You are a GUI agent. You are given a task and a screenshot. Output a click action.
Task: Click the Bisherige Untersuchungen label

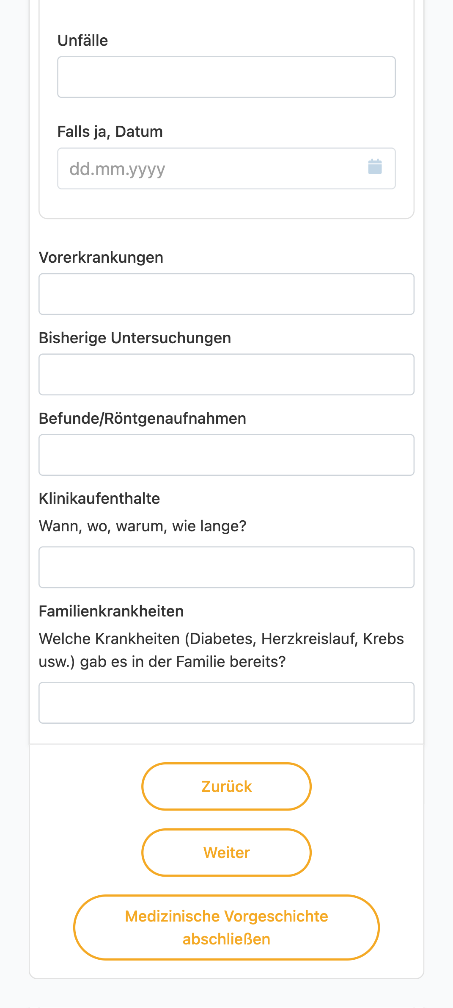135,338
